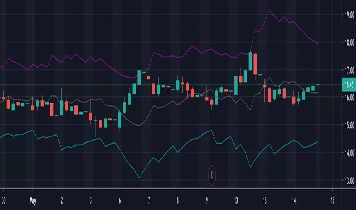Image resolution: width=356 pixels, height=210 pixels.
Task: Click the '30' date axis label
Action: (x=4, y=200)
